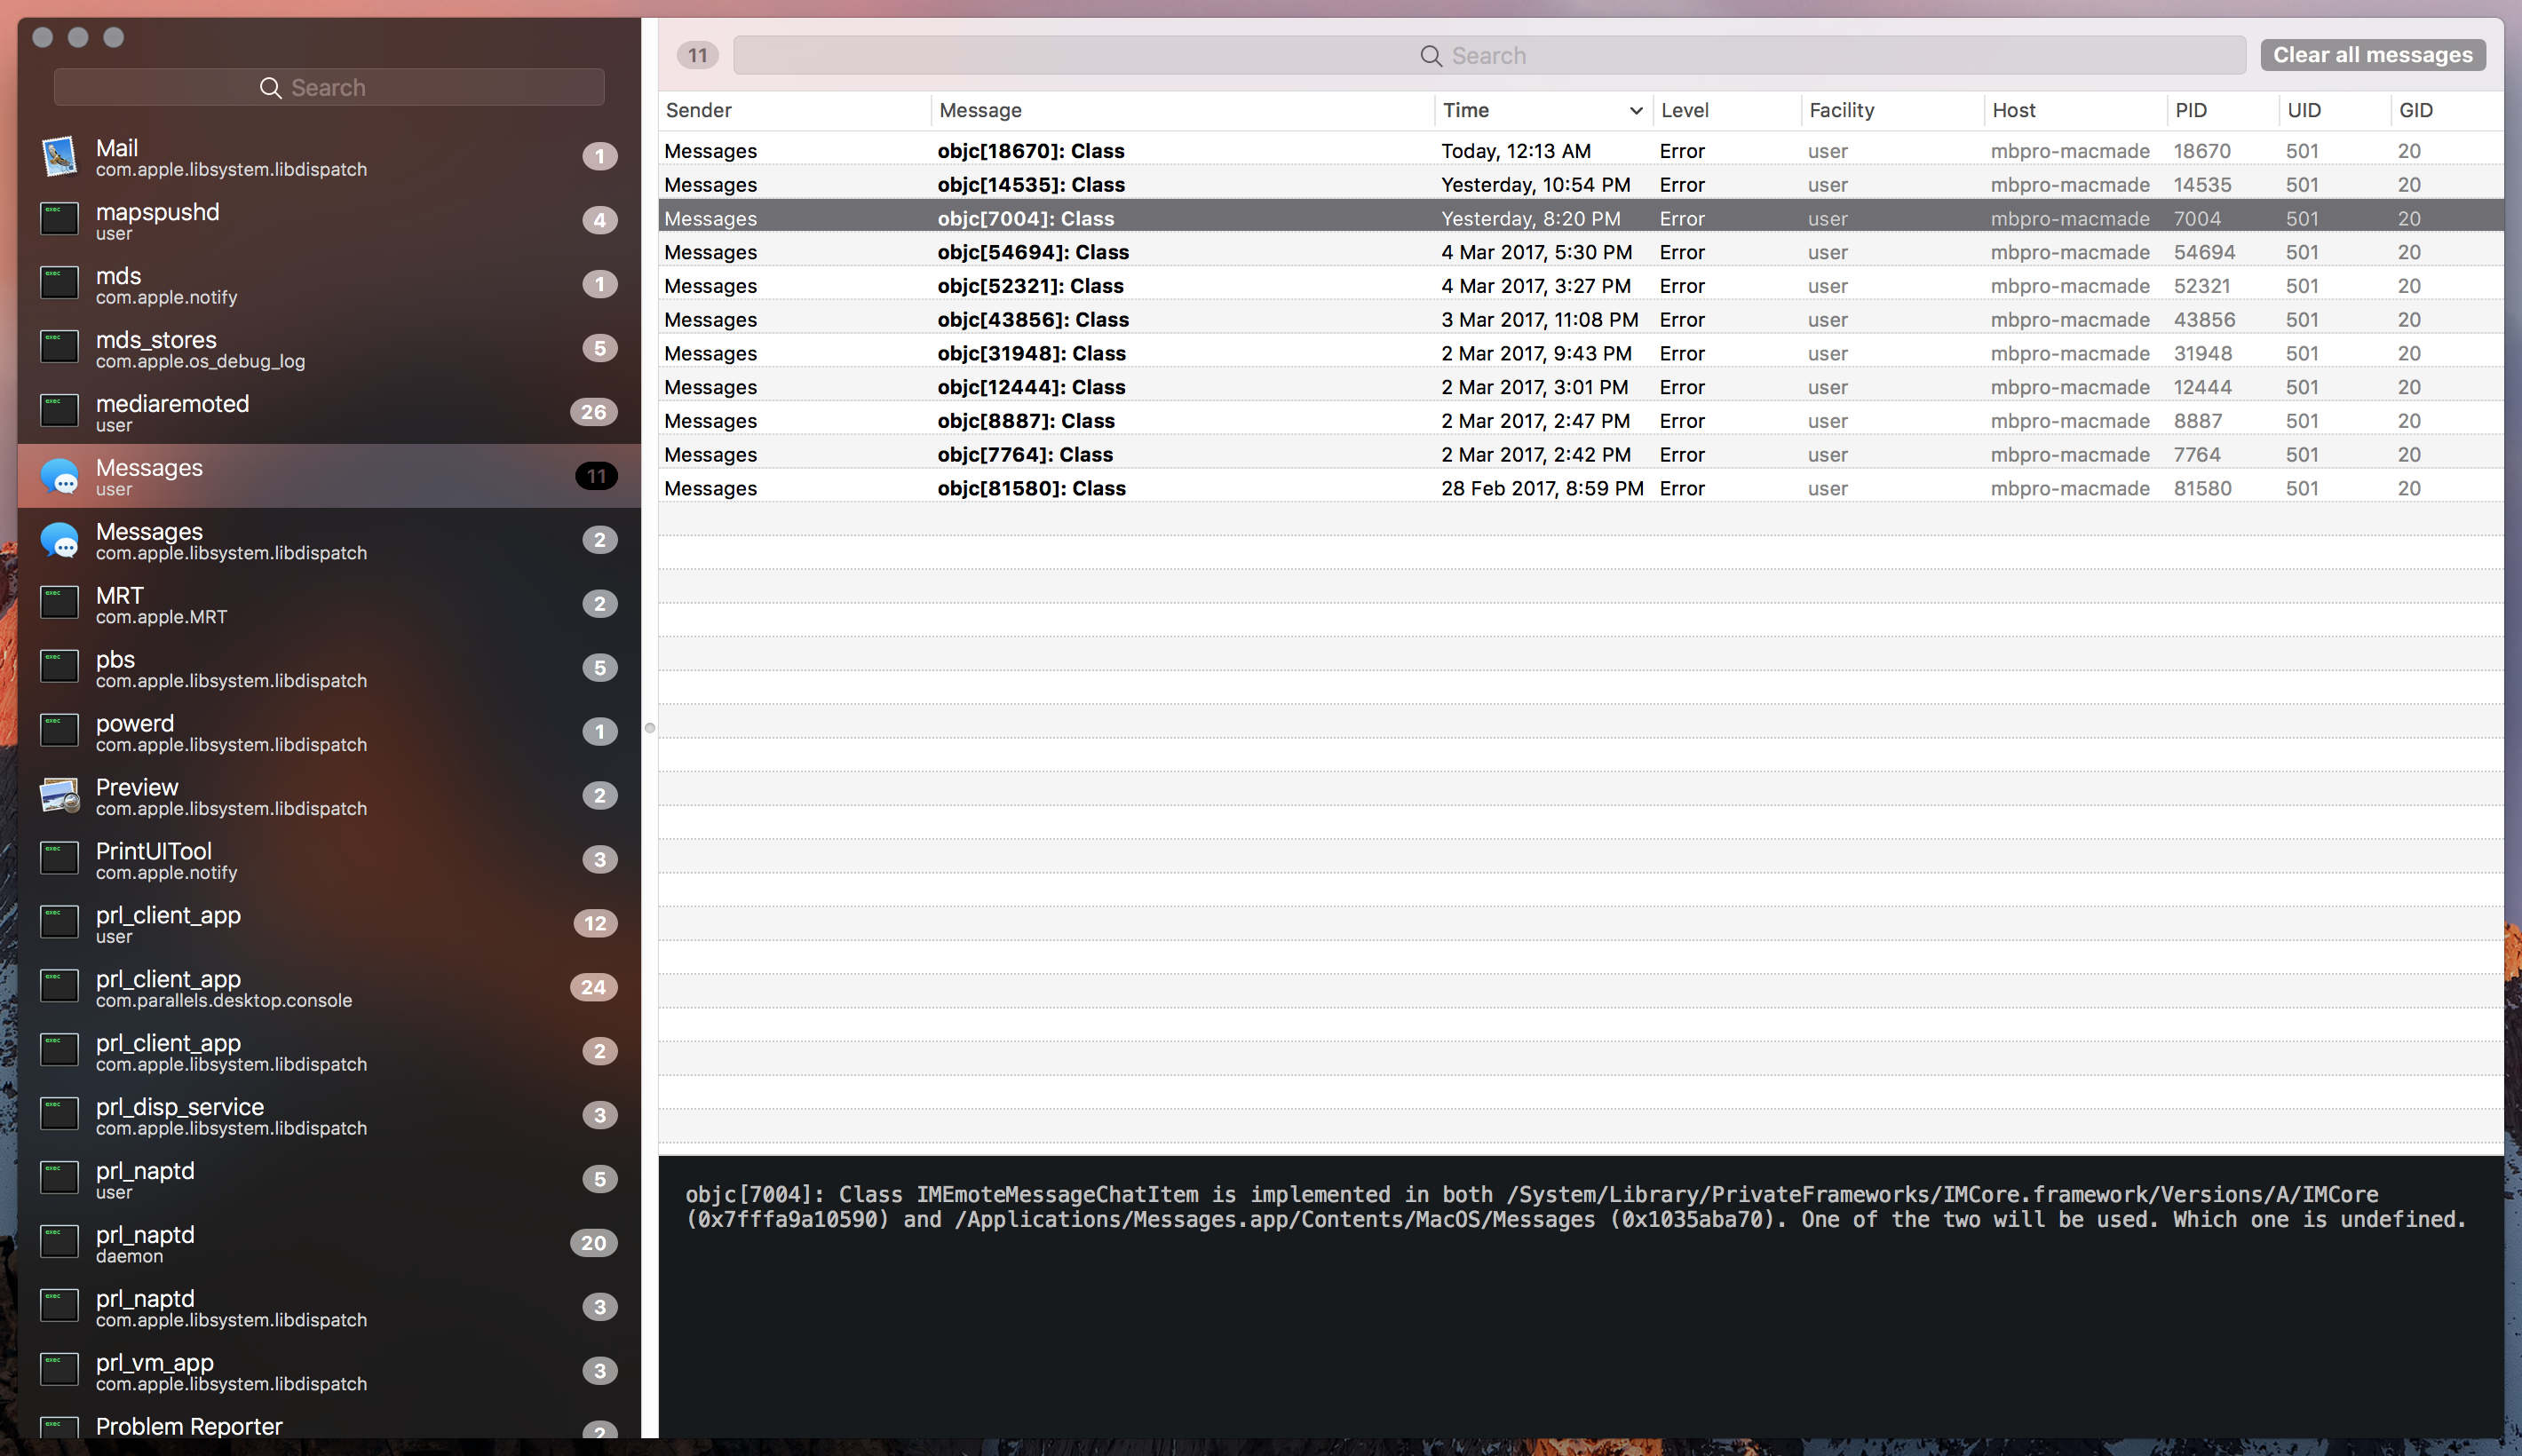
Task: Expand the Messages com.apple.libsystem entry
Action: click(329, 539)
